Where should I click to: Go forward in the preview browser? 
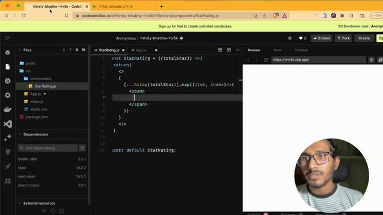click(x=257, y=60)
